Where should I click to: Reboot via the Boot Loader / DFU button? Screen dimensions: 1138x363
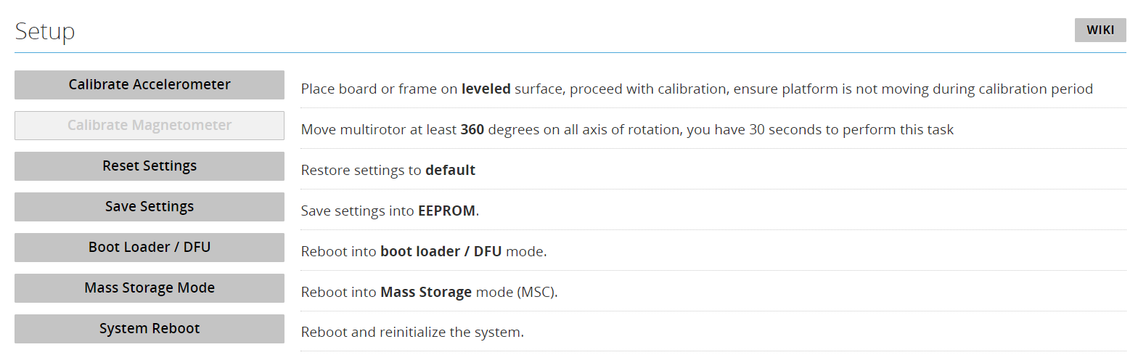[150, 248]
